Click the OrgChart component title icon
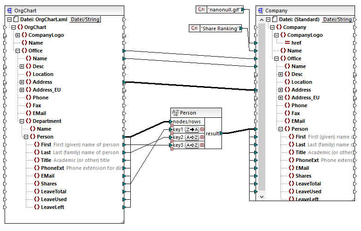Image resolution: width=361 pixels, height=231 pixels. tap(10, 11)
